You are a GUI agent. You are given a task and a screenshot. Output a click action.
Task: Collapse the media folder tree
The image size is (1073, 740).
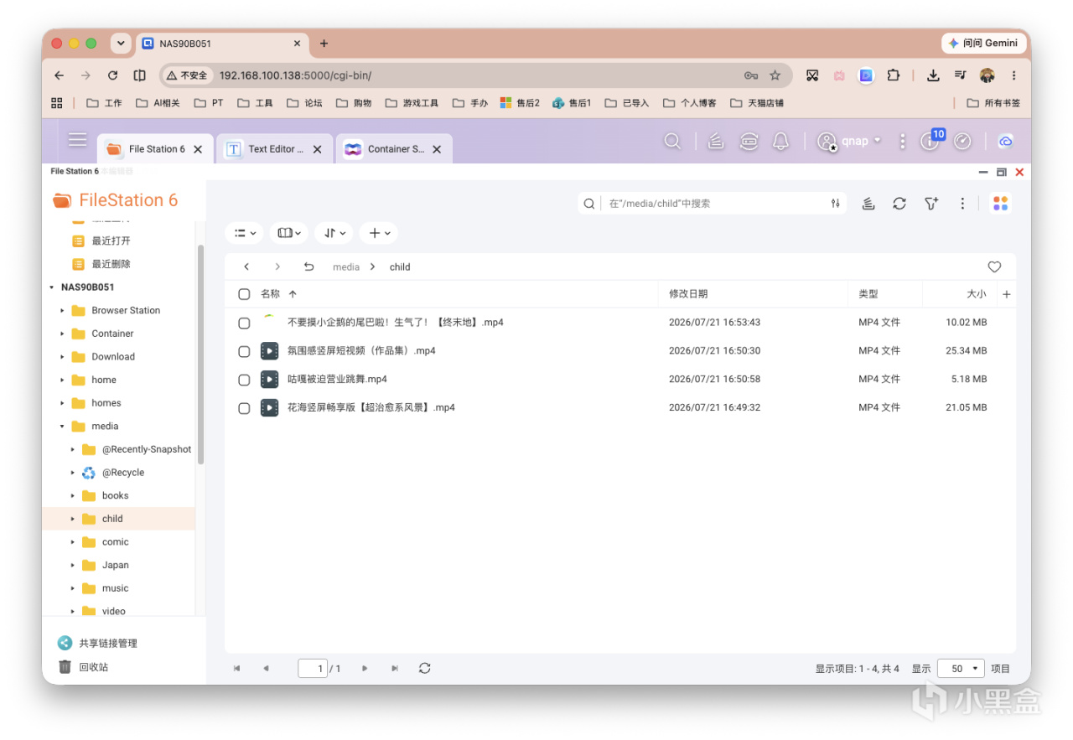(62, 427)
